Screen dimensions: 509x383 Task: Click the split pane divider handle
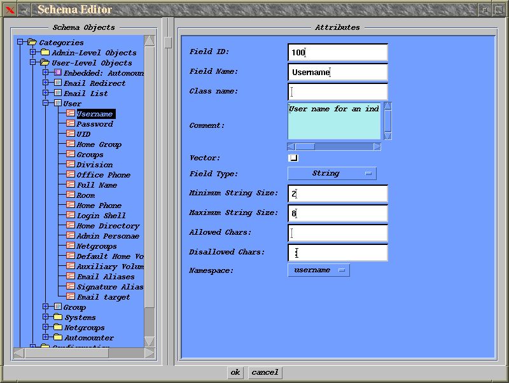coord(168,43)
